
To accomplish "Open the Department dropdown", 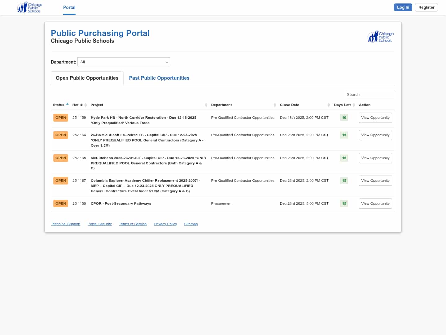I will (x=124, y=62).
